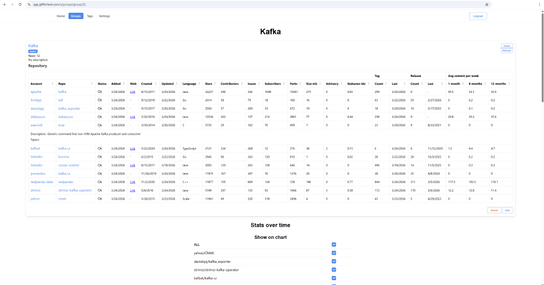Sort by Contributors column icon

242,83
